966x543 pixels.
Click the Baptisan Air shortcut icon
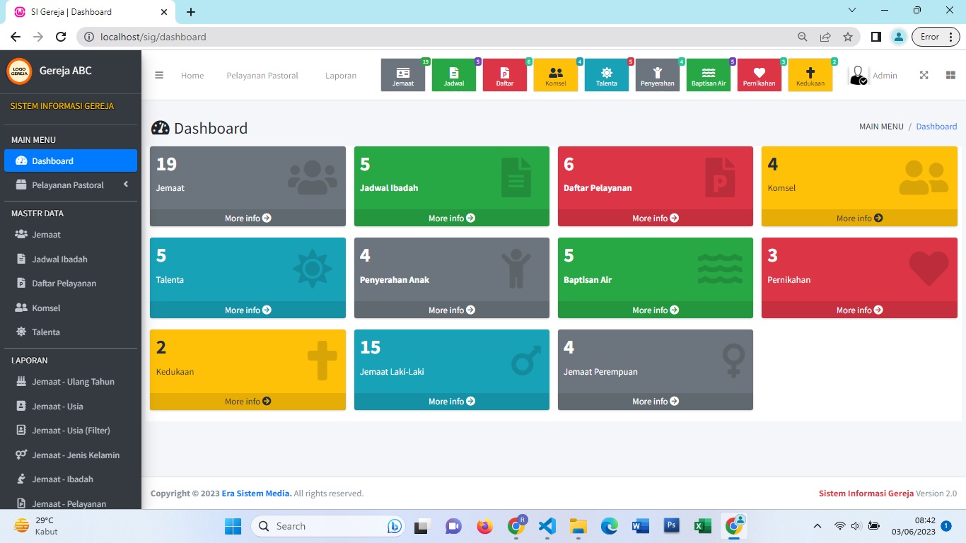point(709,75)
